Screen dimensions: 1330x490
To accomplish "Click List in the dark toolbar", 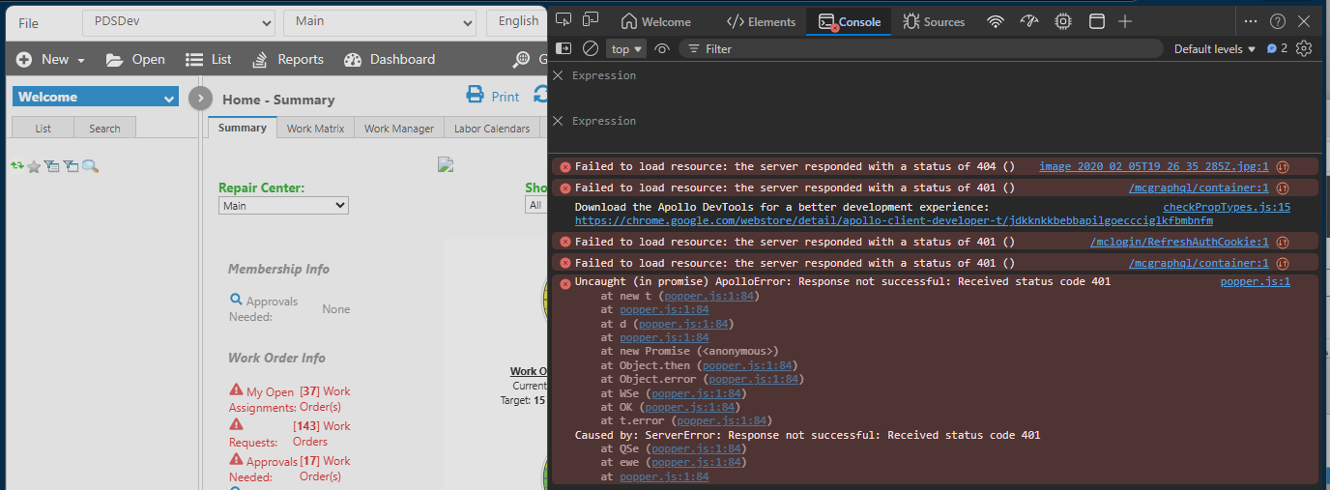I will (x=209, y=60).
